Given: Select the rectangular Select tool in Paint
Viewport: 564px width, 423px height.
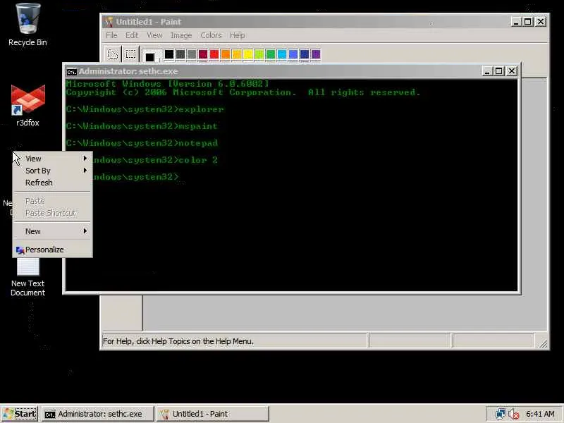Looking at the screenshot, I should 130,54.
